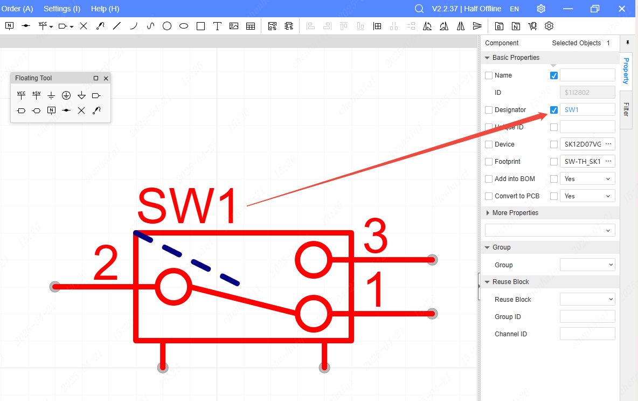Select the +5V power symbol in Floating Tool
The height and width of the screenshot is (401, 638).
point(36,95)
